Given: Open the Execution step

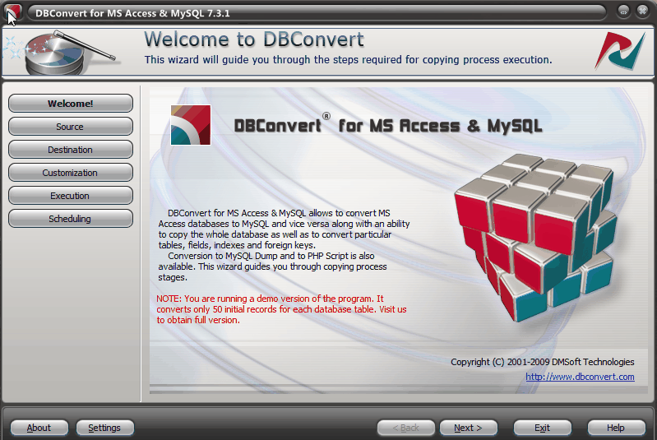Looking at the screenshot, I should point(71,196).
